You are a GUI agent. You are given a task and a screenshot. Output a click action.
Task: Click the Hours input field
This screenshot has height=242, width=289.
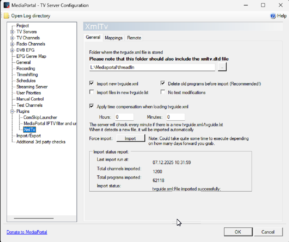(x=124, y=117)
